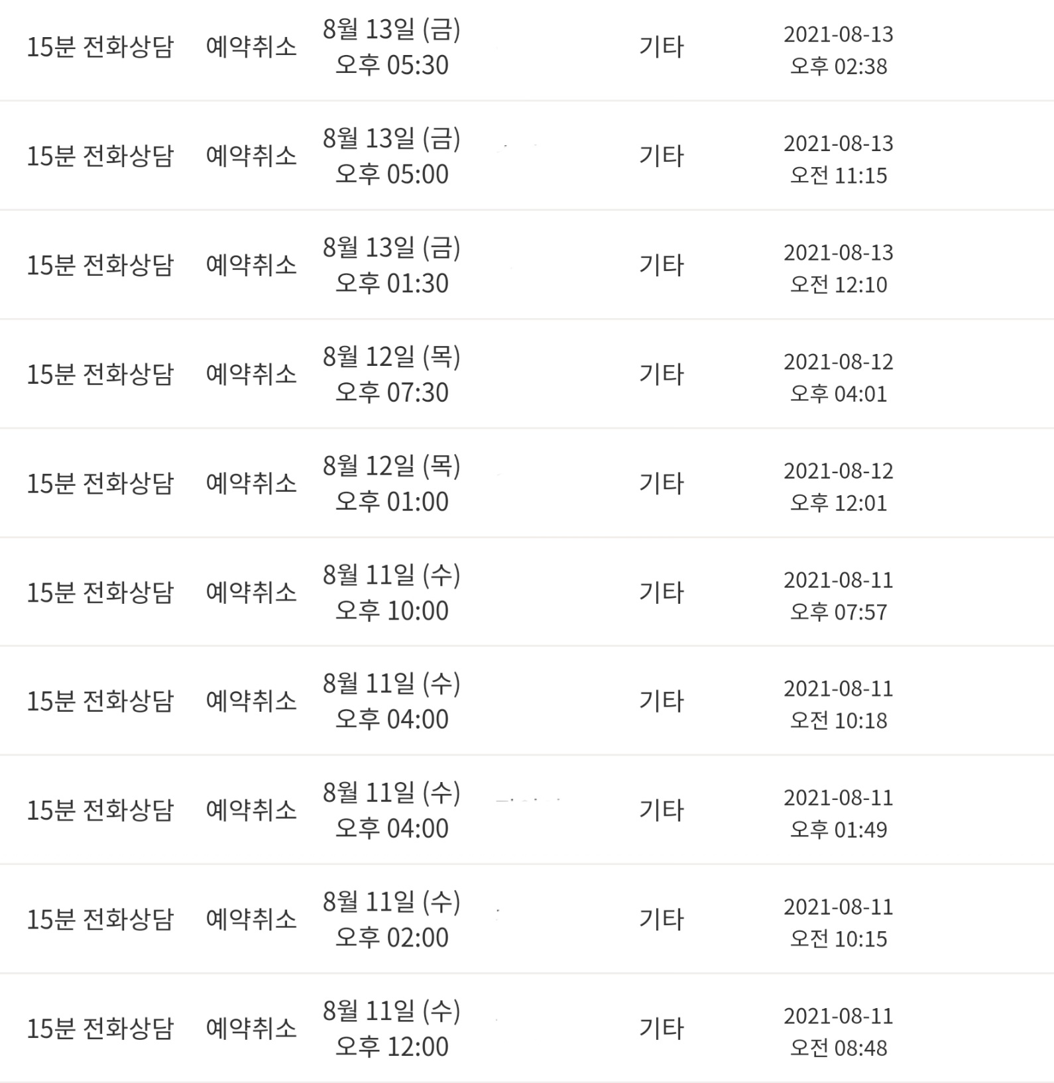Click the 8월 13일 오후 01:30 appointment time
The height and width of the screenshot is (1083, 1054).
tap(391, 266)
